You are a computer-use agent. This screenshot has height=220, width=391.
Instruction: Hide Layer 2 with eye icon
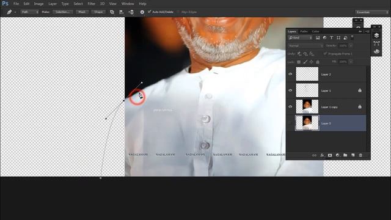coord(290,74)
